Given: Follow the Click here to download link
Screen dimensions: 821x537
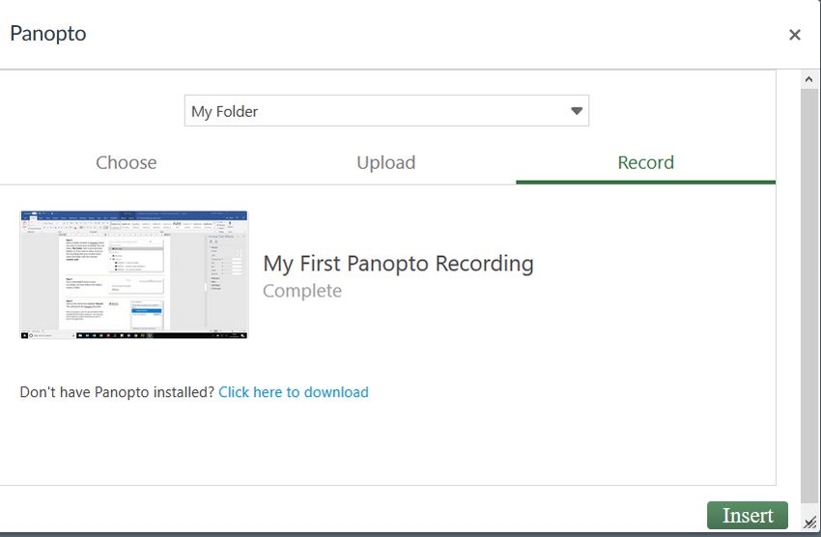Looking at the screenshot, I should click(294, 392).
